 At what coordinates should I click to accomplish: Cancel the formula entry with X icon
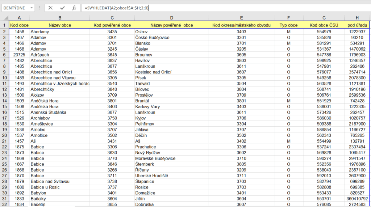pos(50,8)
